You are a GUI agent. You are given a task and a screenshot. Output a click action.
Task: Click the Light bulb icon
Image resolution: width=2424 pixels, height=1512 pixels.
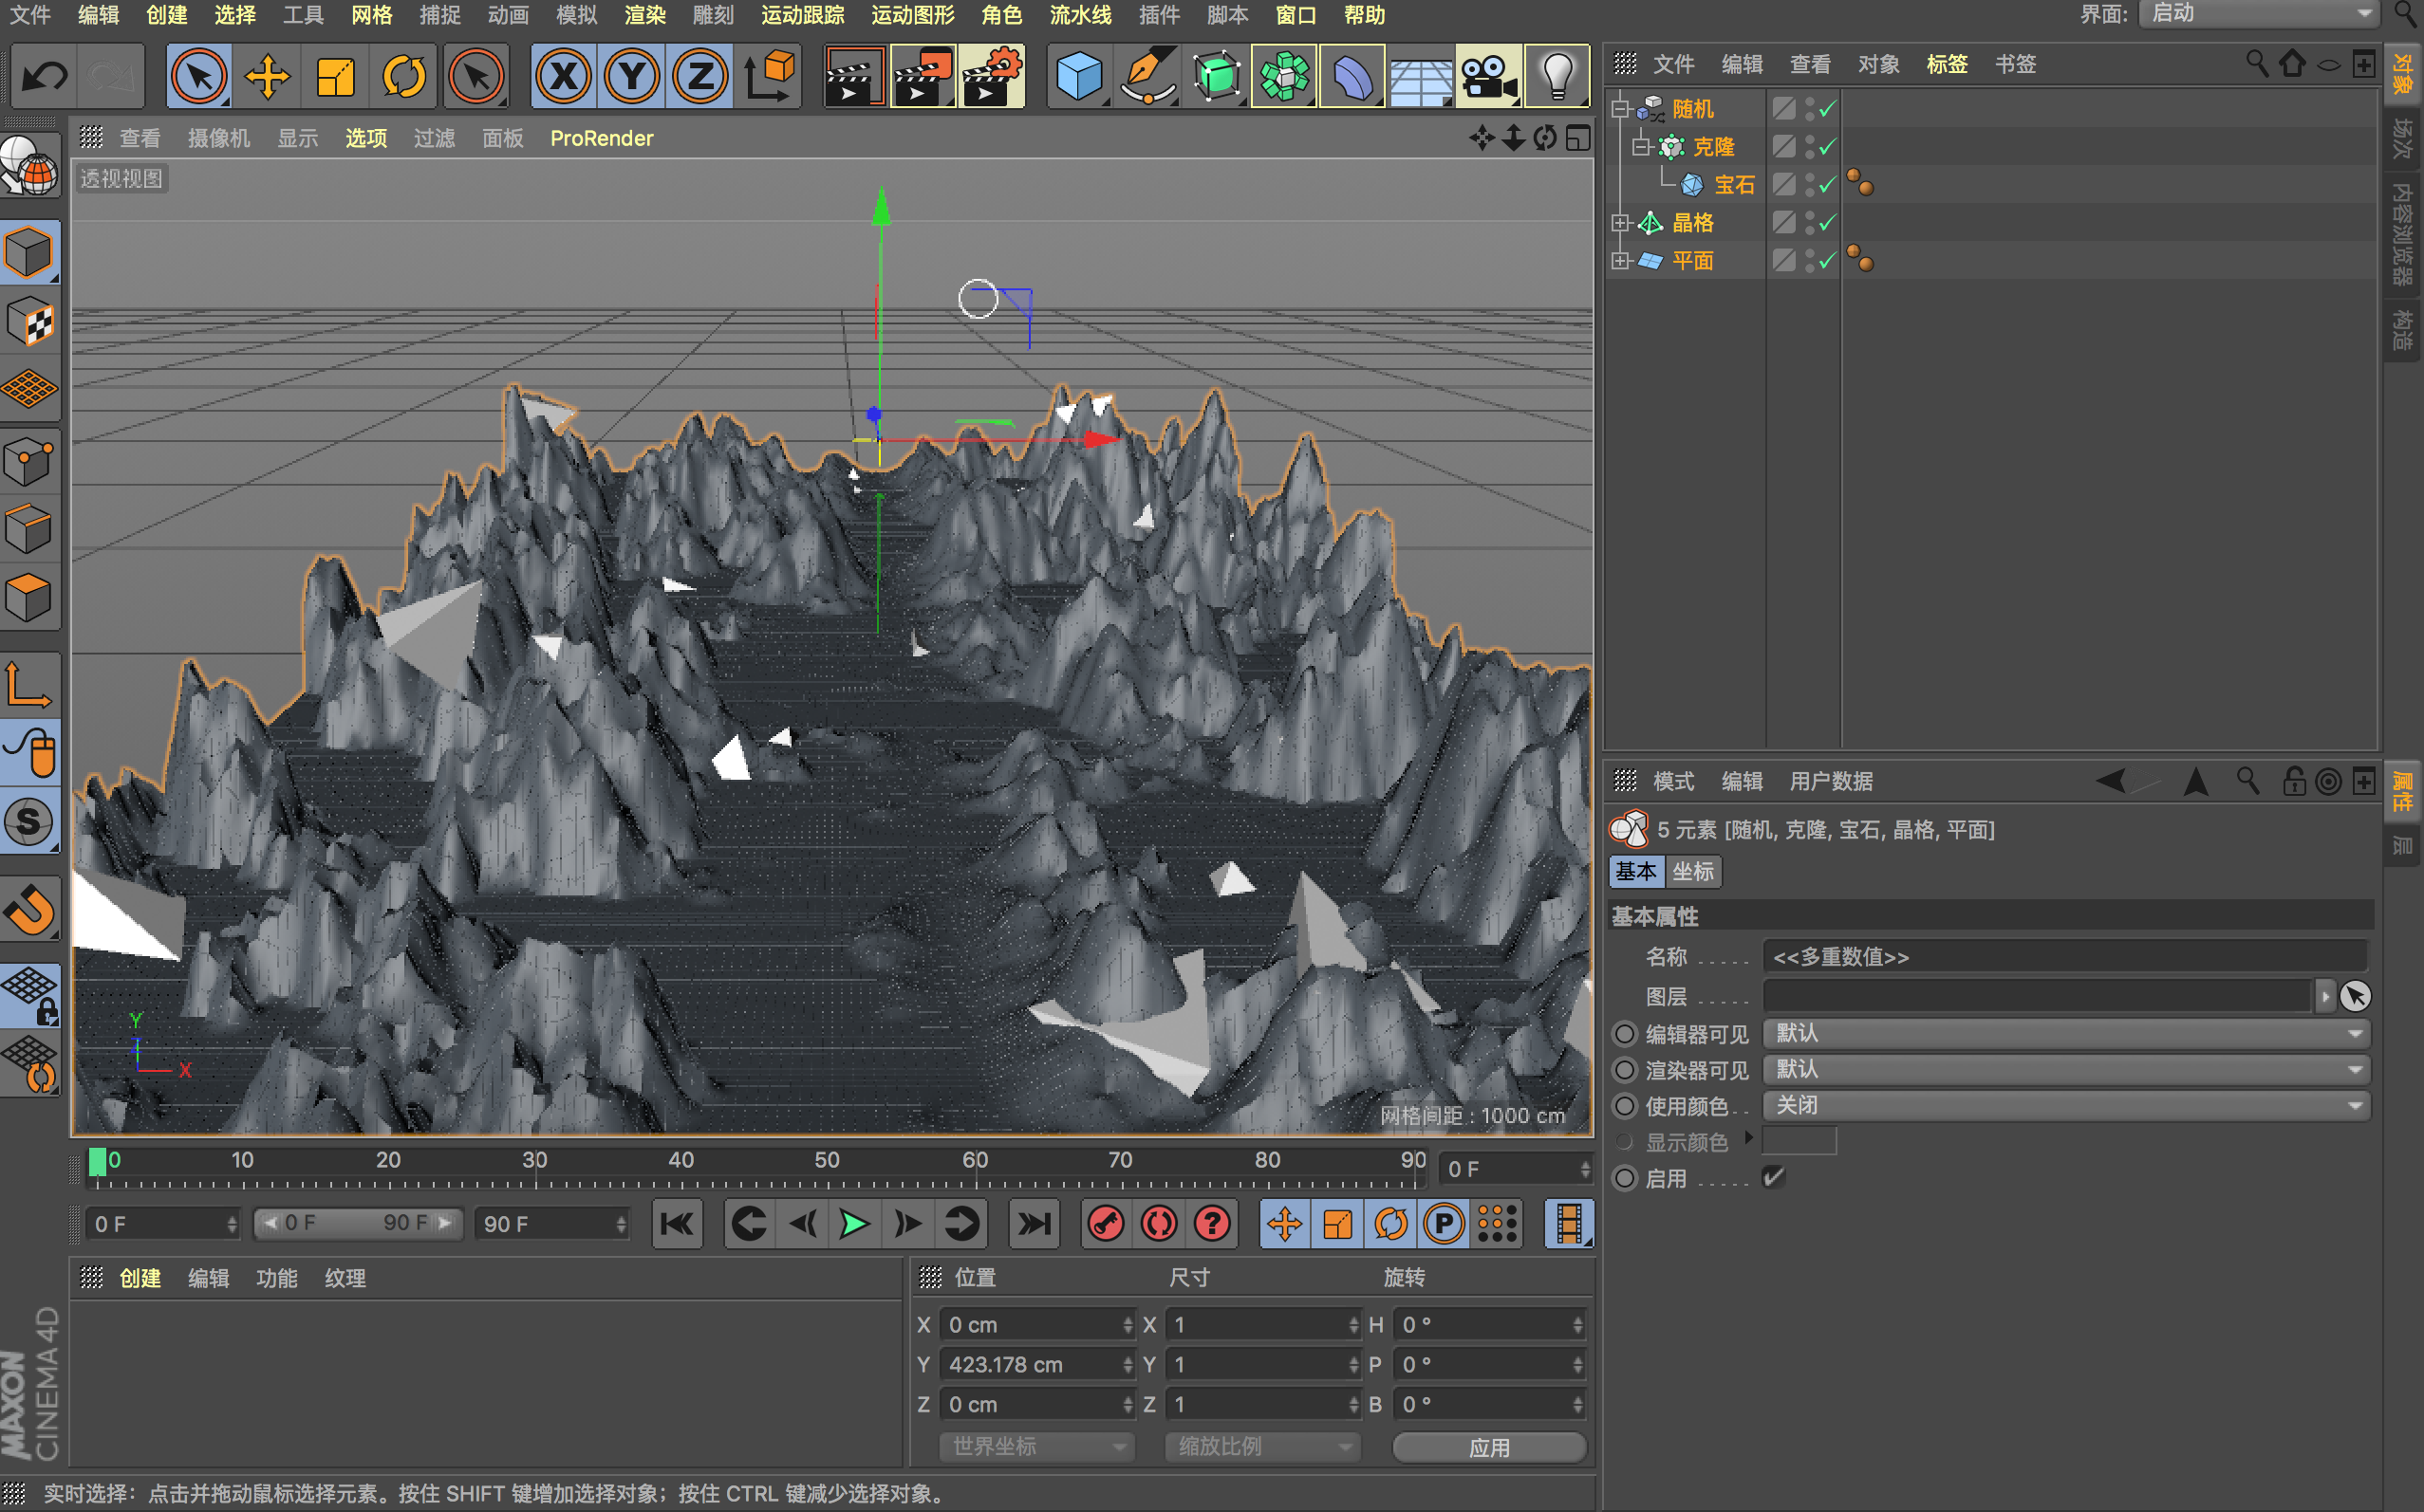(1557, 76)
